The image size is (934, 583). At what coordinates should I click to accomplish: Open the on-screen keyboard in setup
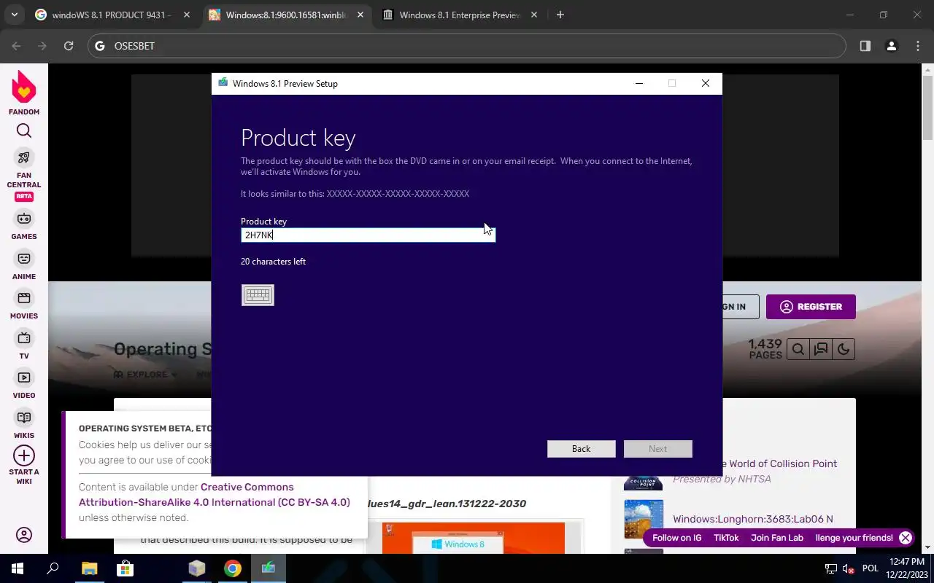click(258, 295)
